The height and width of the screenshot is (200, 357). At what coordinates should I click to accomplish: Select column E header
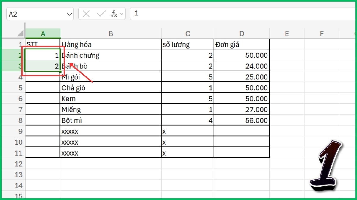287,33
